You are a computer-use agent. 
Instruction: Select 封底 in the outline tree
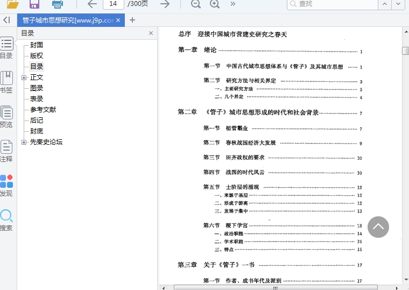click(x=37, y=131)
